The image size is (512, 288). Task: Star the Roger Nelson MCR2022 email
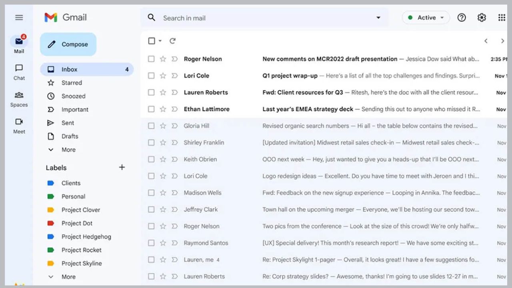click(x=163, y=59)
